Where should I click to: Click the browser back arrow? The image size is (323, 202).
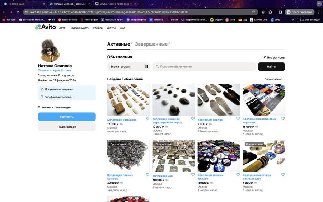(4, 12)
